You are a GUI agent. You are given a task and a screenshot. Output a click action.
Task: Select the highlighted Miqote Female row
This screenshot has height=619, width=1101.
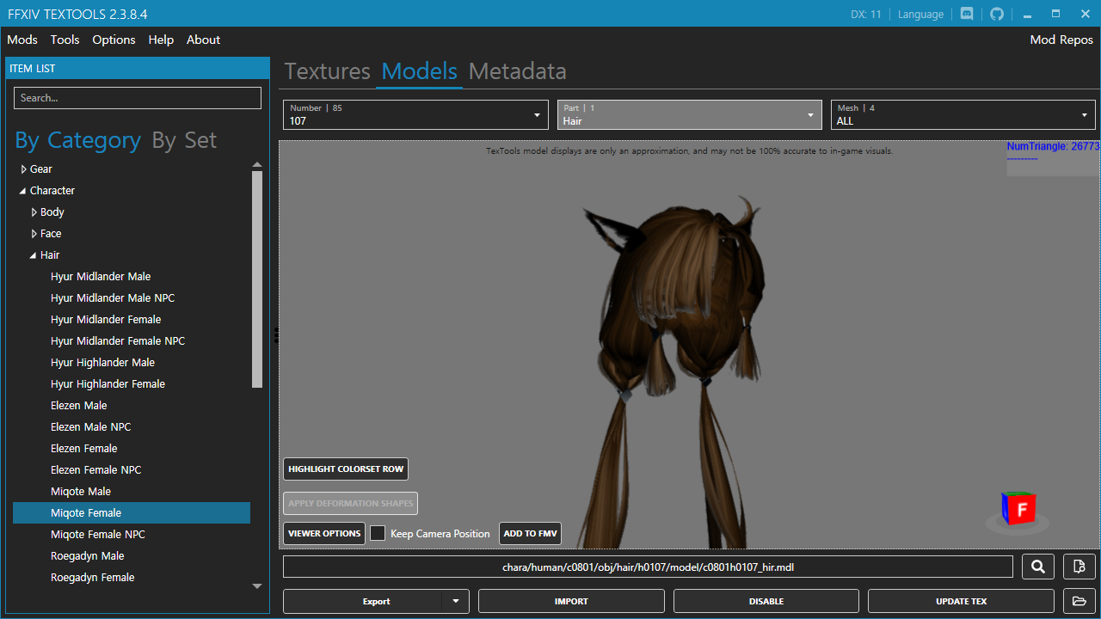(132, 513)
